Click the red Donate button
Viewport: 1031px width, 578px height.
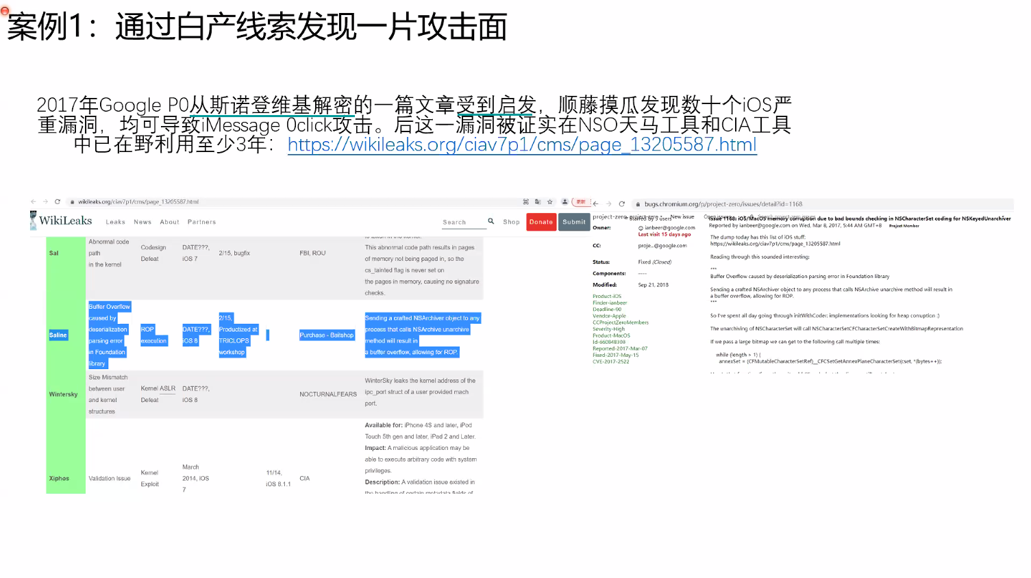pos(541,222)
